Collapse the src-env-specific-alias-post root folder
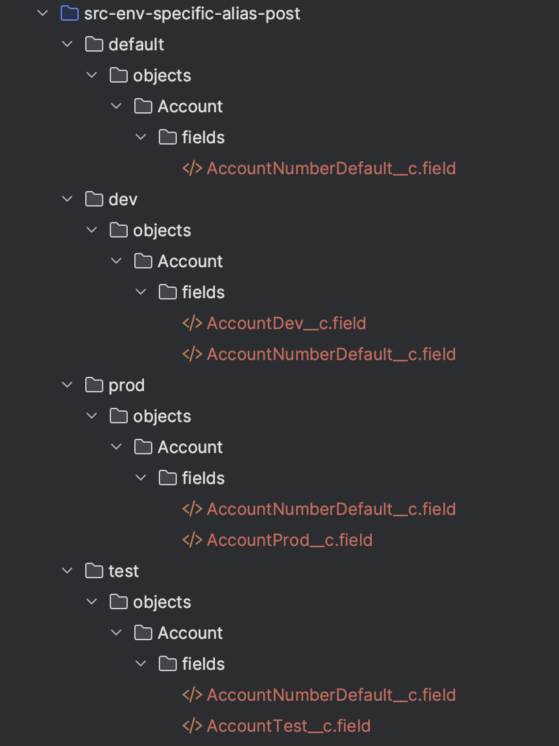559x746 pixels. (43, 14)
